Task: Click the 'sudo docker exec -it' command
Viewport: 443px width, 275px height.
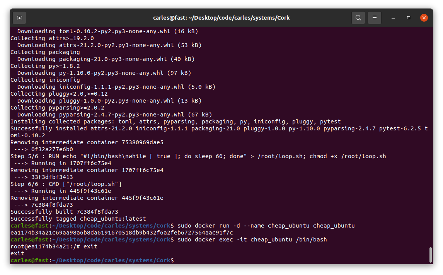Action: point(252,240)
